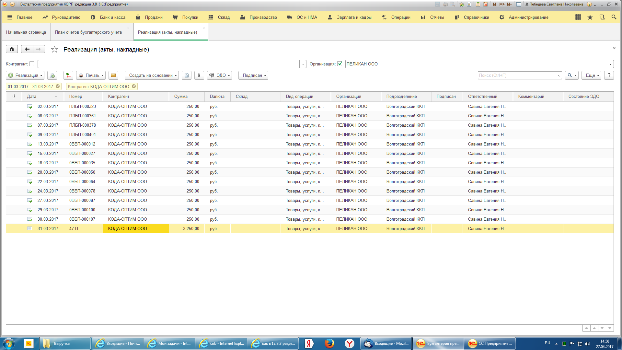Screen dimensions: 622x350
Task: Expand the Организация dropdown list
Action: click(610, 64)
